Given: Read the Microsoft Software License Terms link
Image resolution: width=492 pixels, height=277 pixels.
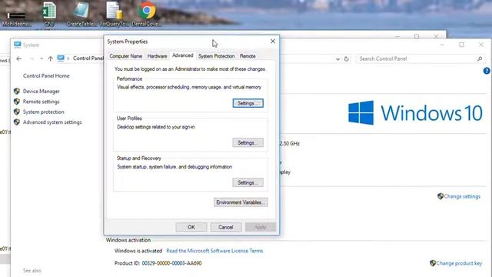Looking at the screenshot, I should 214,251.
